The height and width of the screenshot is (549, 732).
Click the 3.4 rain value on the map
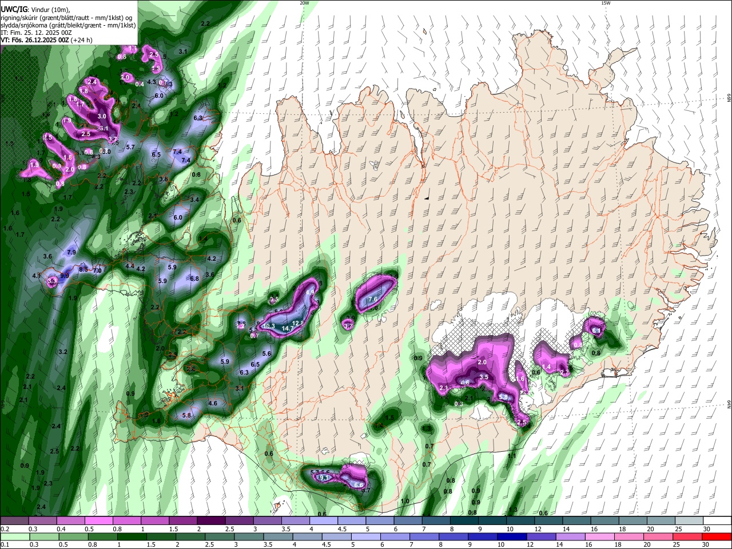coord(194,200)
